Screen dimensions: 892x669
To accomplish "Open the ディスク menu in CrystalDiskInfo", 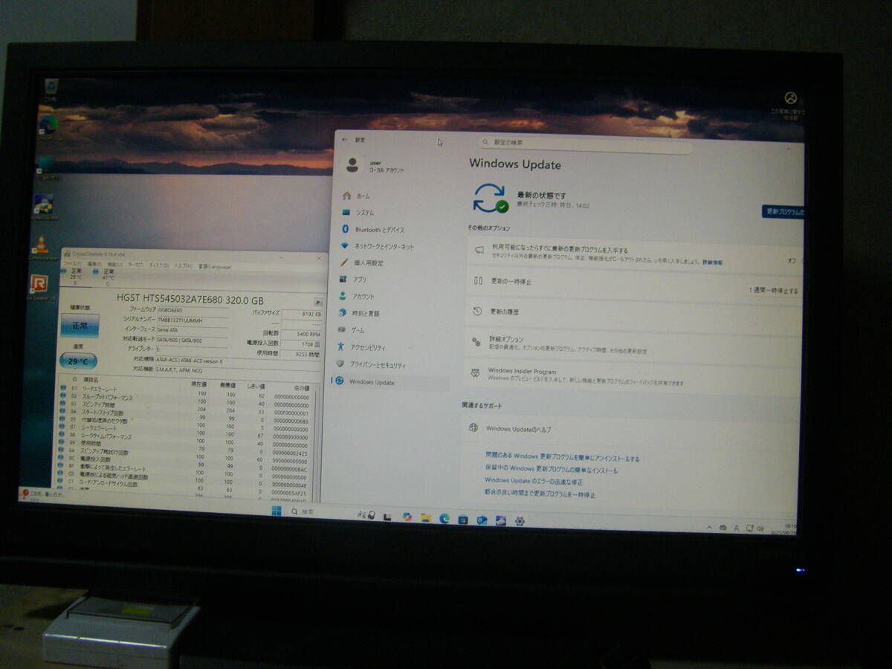I will coord(158,265).
